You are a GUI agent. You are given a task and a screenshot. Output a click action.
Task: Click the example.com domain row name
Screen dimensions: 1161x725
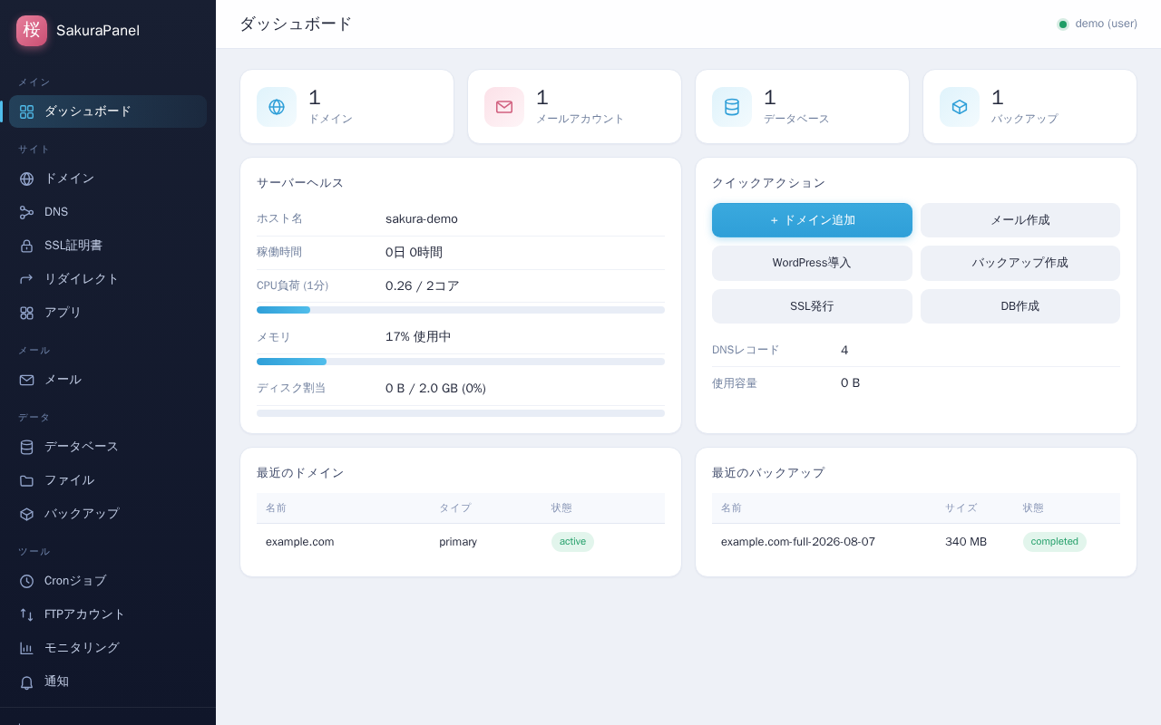tap(299, 542)
